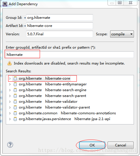Select hibernate-validator-parent search result
This screenshot has width=140, height=156.
coord(54,107)
